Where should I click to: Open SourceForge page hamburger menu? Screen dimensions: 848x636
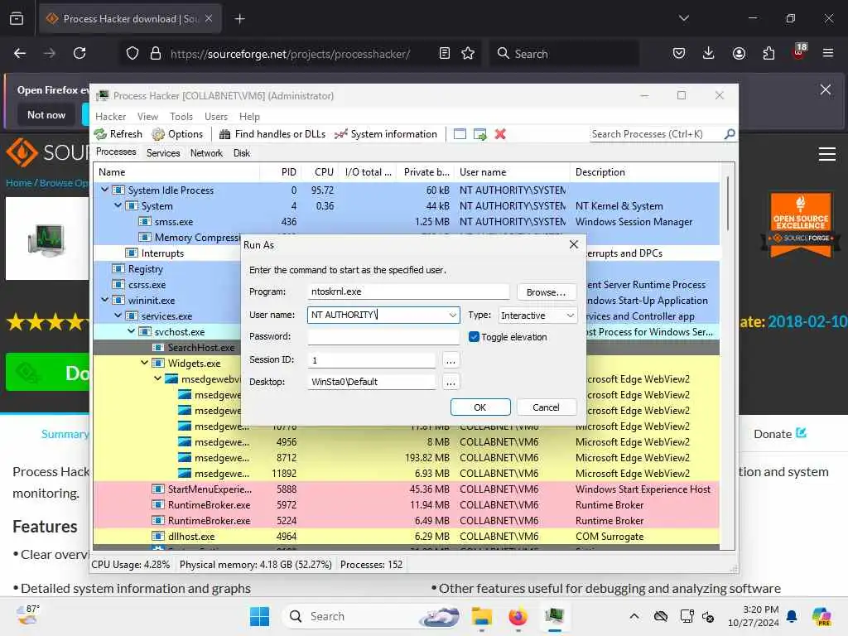(827, 154)
